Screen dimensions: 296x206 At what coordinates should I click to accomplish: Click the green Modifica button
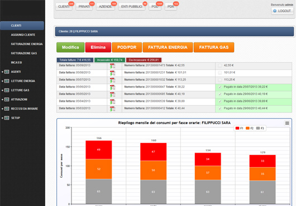pos(70,47)
